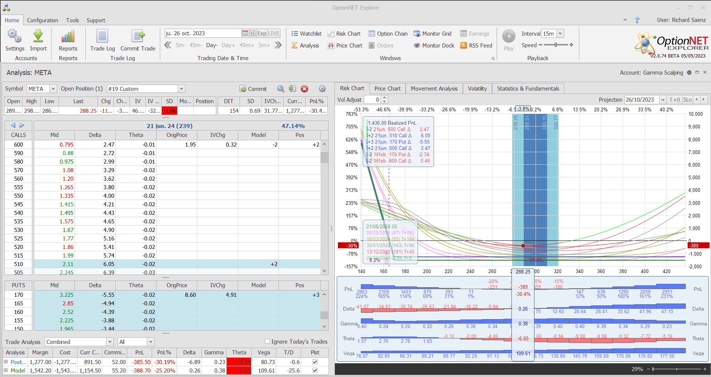The height and width of the screenshot is (377, 711).
Task: Toggle the 5Ln lines button
Action: [687, 99]
